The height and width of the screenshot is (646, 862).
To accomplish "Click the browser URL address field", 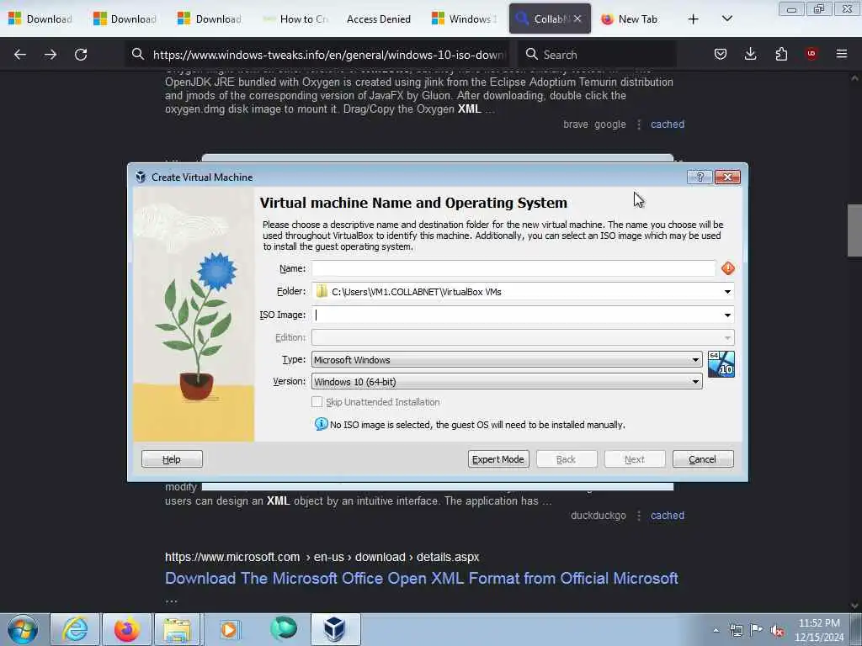I will click(319, 55).
